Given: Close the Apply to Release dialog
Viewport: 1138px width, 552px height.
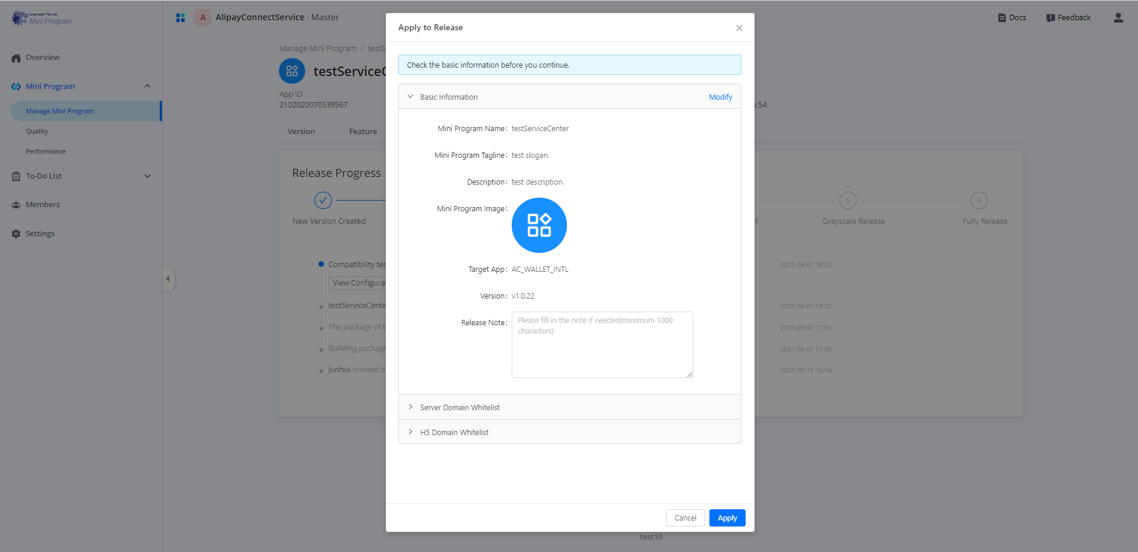Looking at the screenshot, I should tap(739, 28).
